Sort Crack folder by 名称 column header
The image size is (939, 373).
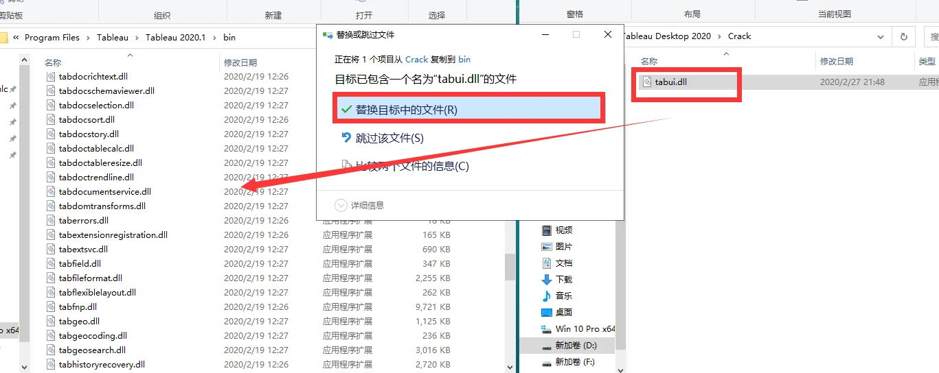(x=649, y=62)
